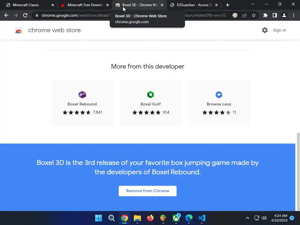This screenshot has height=225, width=300.
Task: Click the page vertical scrollbar
Action: click(x=298, y=172)
